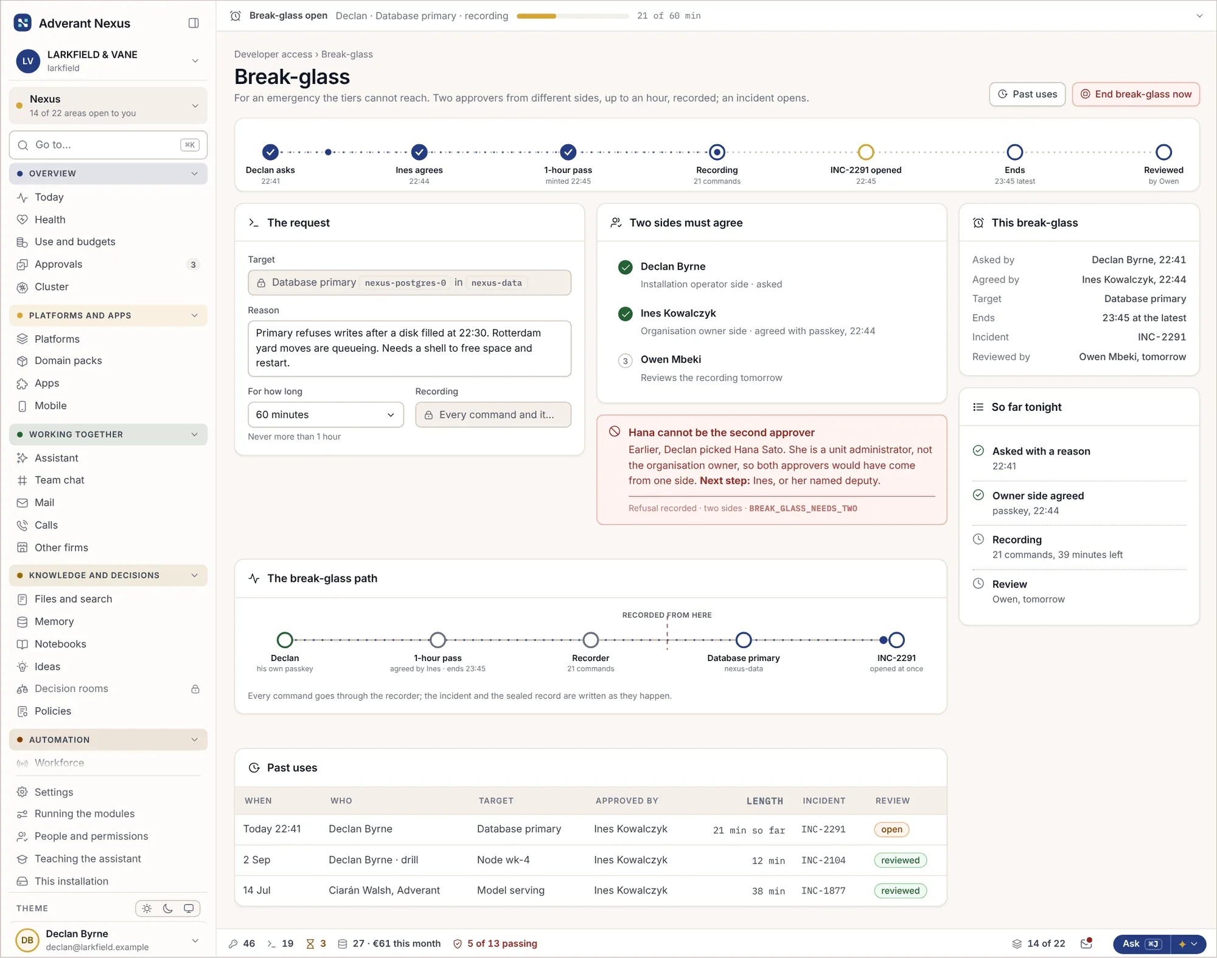Screen dimensions: 1217x958
Task: Click the alarm icon in Break-glass open banner
Action: coord(235,16)
